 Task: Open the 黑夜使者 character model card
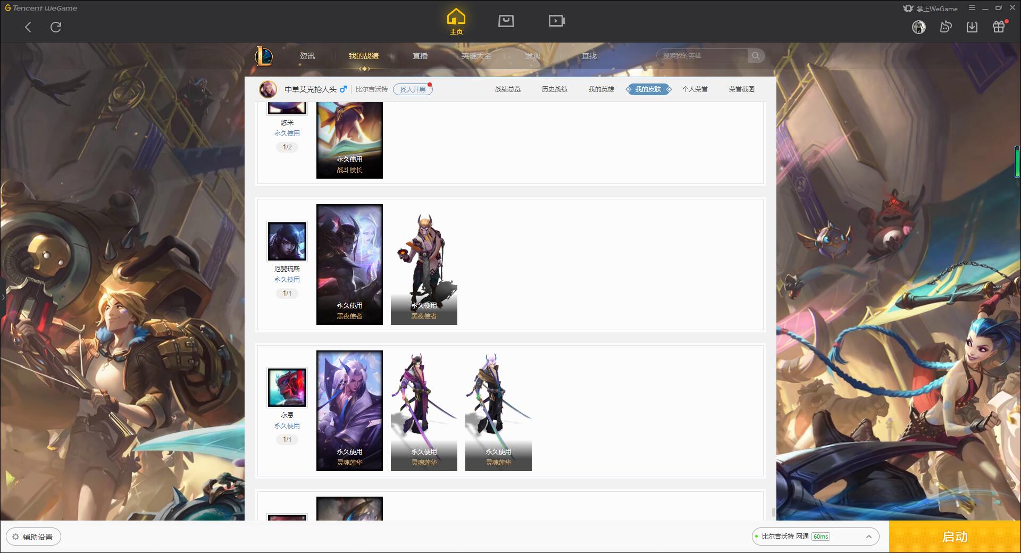coord(424,264)
